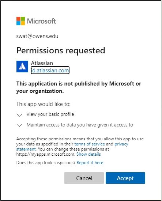Open the privacy statement link

click(72, 147)
